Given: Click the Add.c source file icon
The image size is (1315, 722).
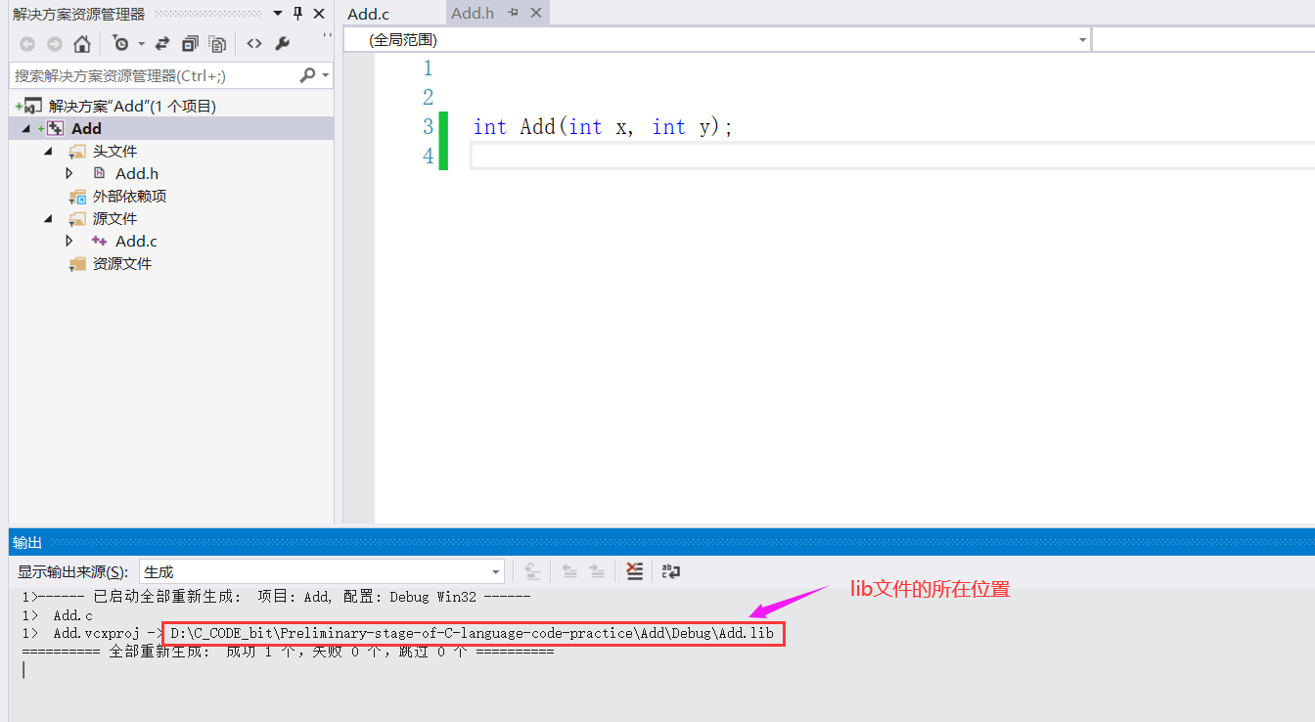Looking at the screenshot, I should (99, 241).
